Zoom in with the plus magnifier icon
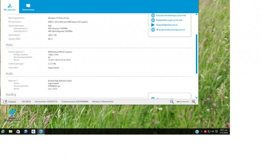The width and height of the screenshot is (261, 163). (x=193, y=101)
